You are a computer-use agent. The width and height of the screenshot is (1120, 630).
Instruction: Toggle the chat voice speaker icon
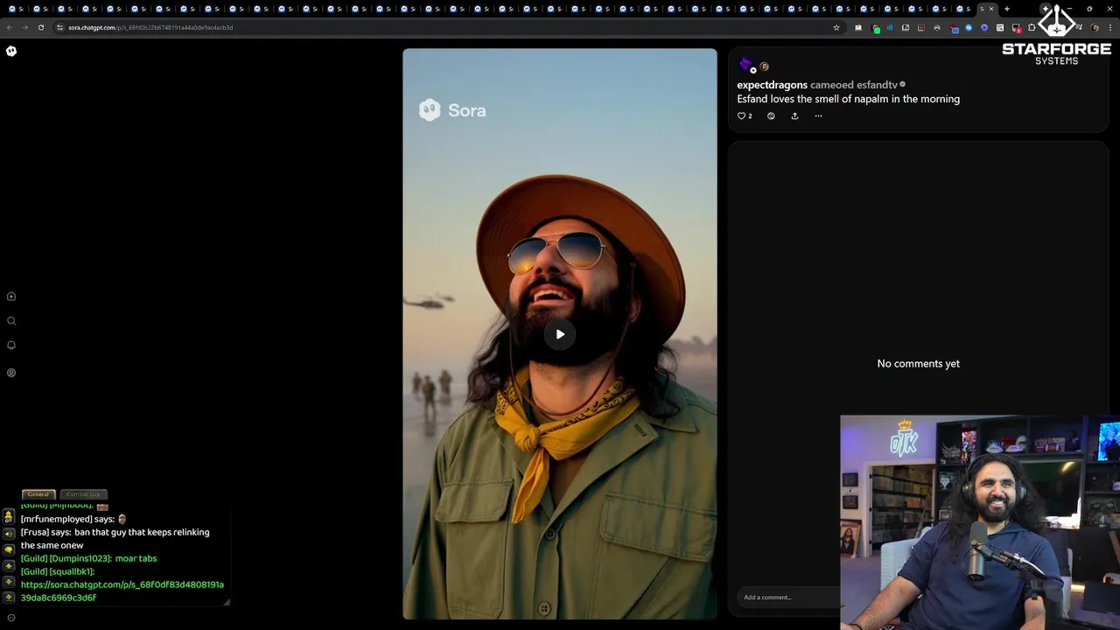9,534
